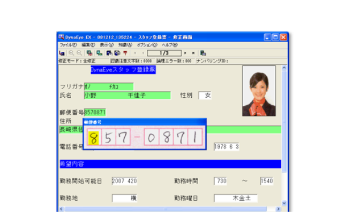
Task: Click vertical scrollbar down arrow
Action: click(x=284, y=203)
